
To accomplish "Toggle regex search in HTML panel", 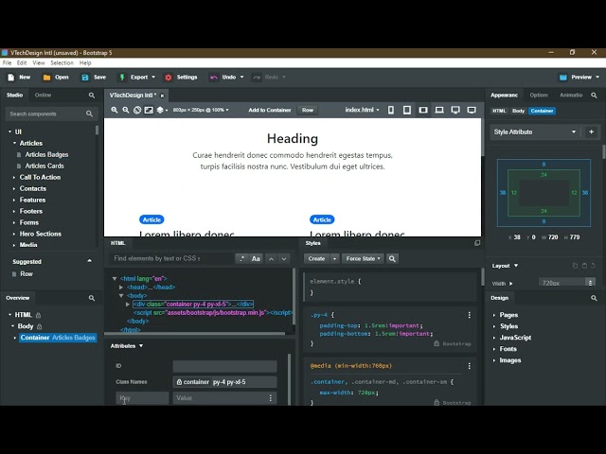I will tap(241, 258).
